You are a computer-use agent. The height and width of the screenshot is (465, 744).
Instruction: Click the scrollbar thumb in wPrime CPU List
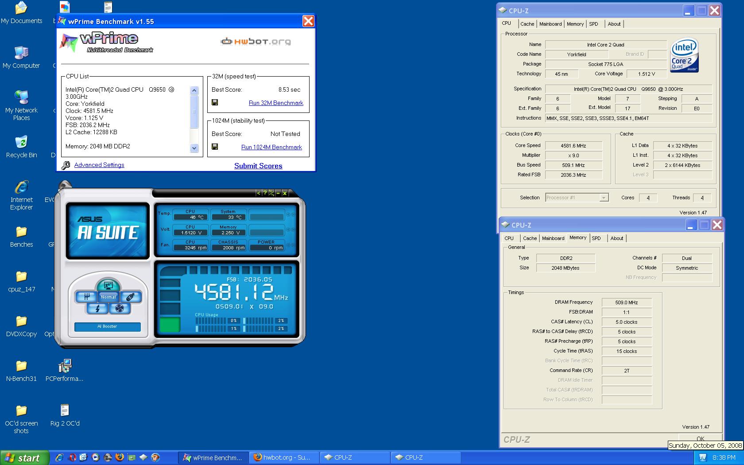point(194,112)
